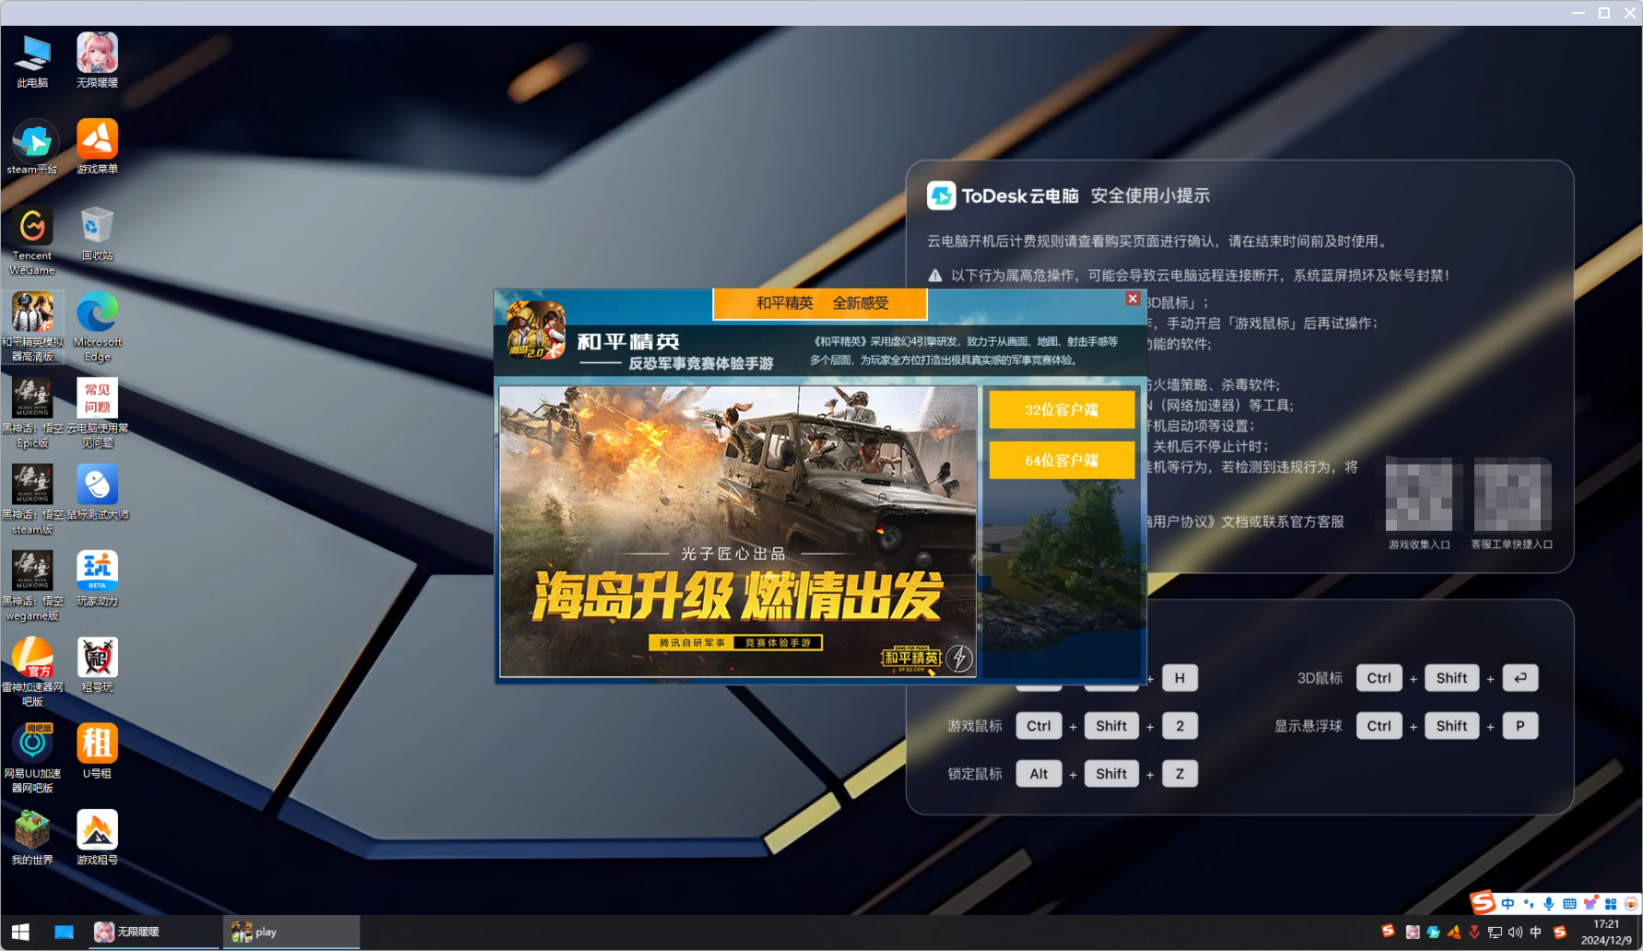Choose the 32位客户端 button

coord(1062,409)
